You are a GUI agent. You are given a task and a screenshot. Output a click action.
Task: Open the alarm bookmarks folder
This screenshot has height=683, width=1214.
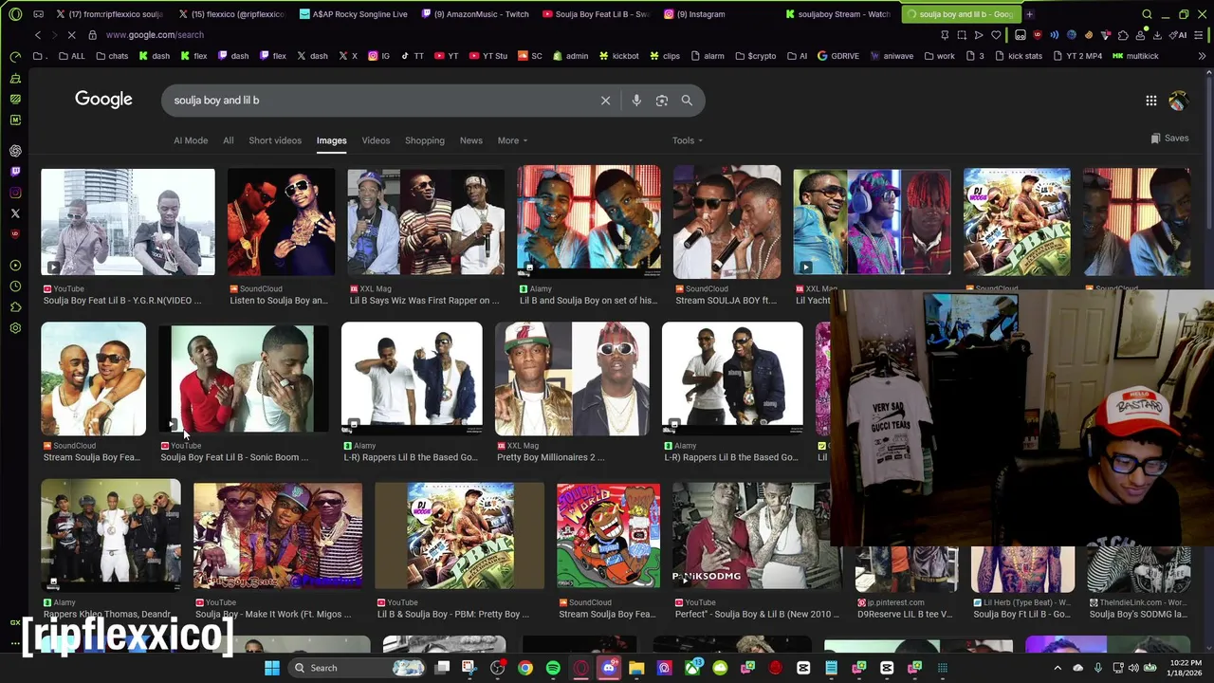[x=707, y=56]
